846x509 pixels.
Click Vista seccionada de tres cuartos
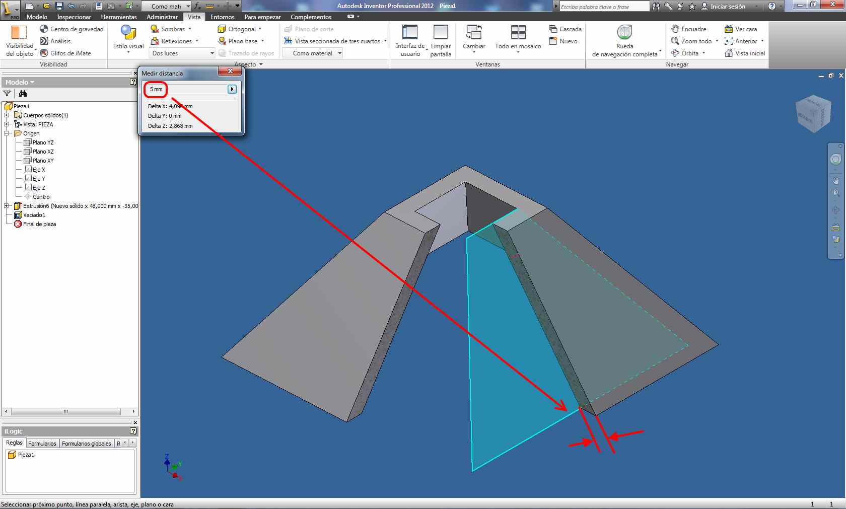click(336, 41)
